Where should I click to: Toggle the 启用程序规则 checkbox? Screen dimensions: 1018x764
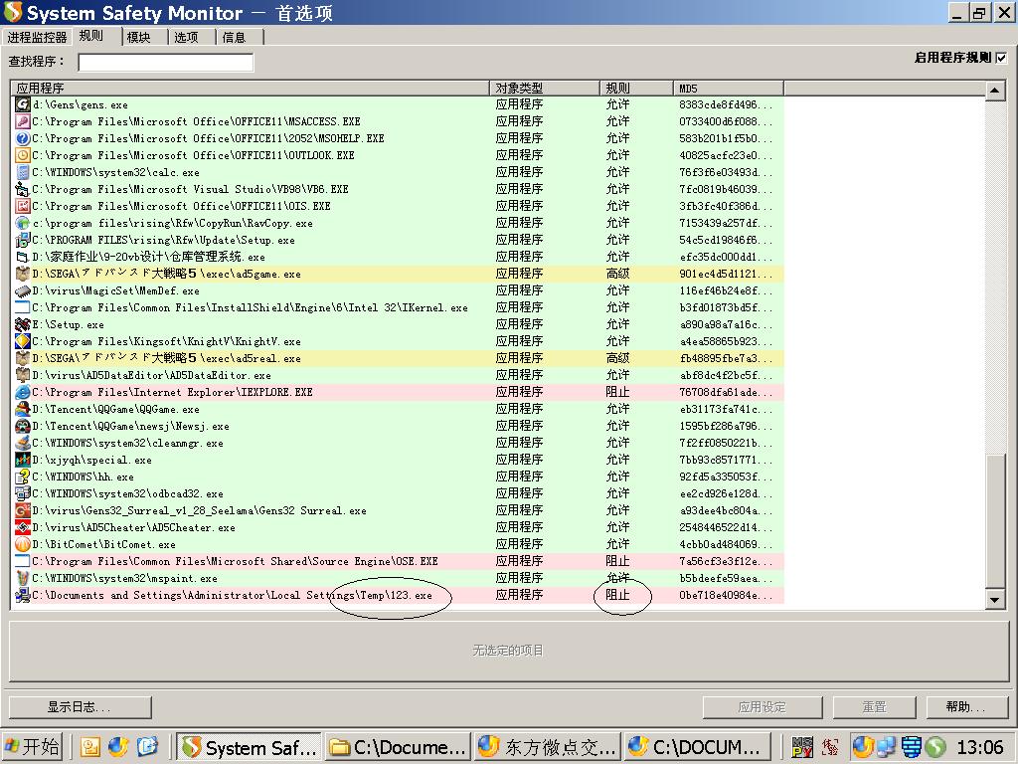[x=1001, y=58]
